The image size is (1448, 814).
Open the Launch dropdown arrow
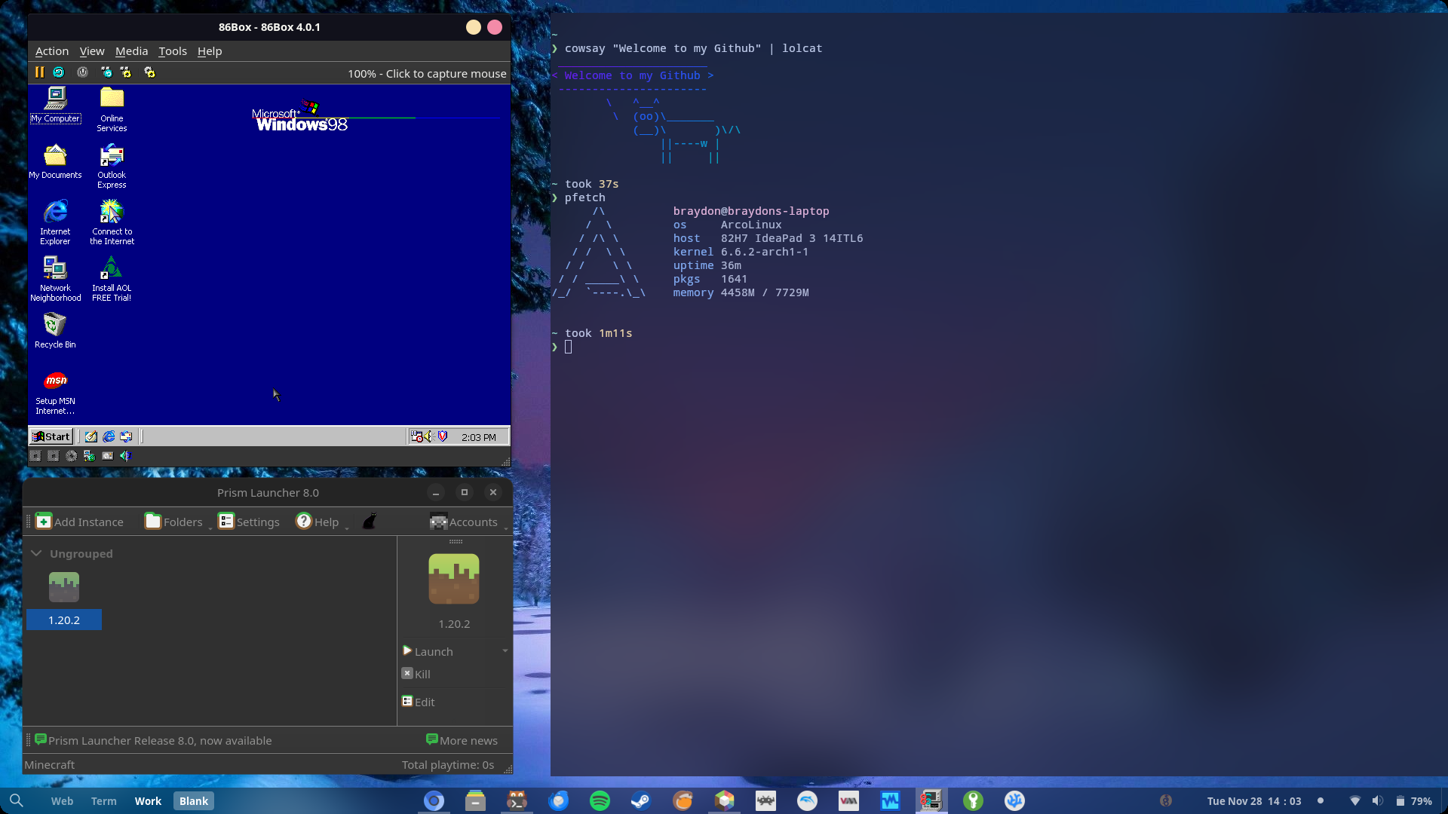(x=505, y=651)
